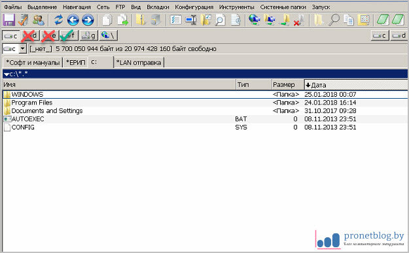Image resolution: width=409 pixels, height=253 pixels.
Task: Select the CONFIG SYS file
Action: [x=205, y=127]
